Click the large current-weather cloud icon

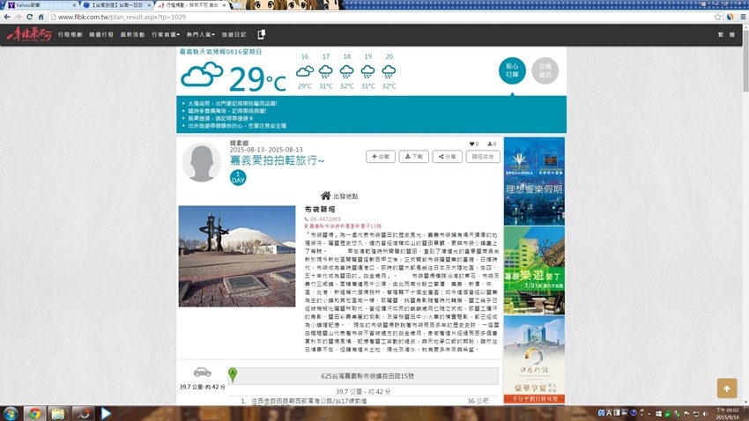tap(202, 74)
